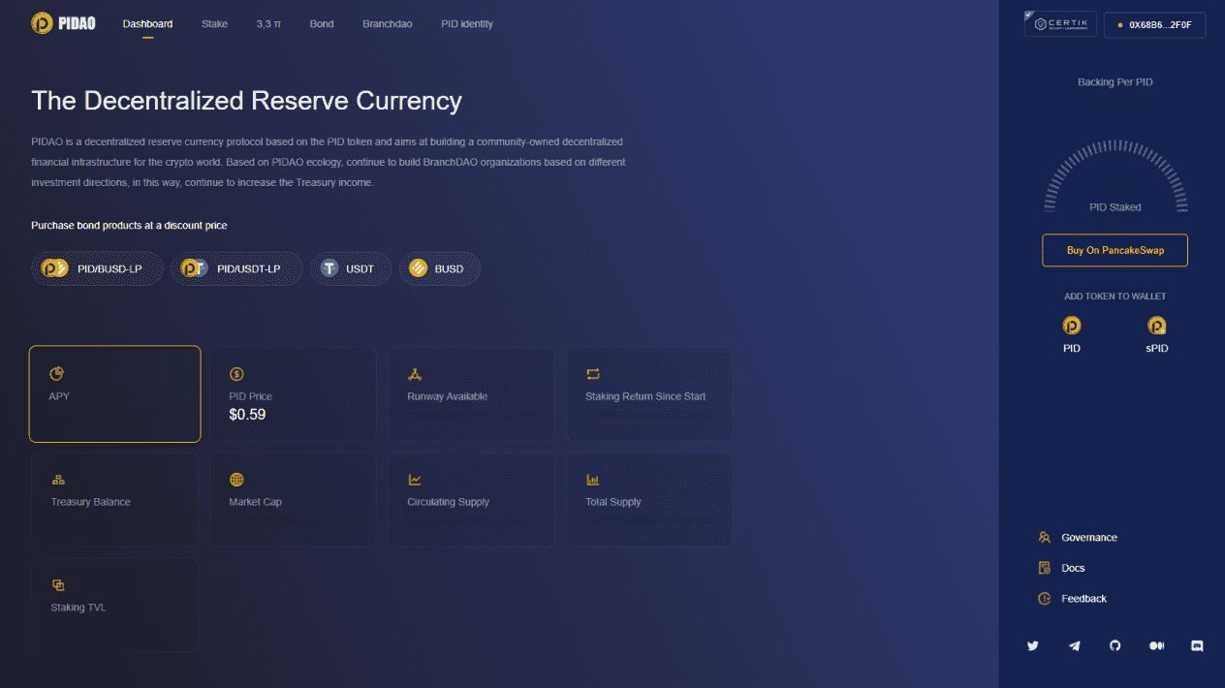Open the Twitter social link

click(x=1033, y=645)
